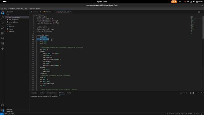Switch keyboard layout indicator 'ru'
204x115 pixels.
pyautogui.click(x=180, y=2)
